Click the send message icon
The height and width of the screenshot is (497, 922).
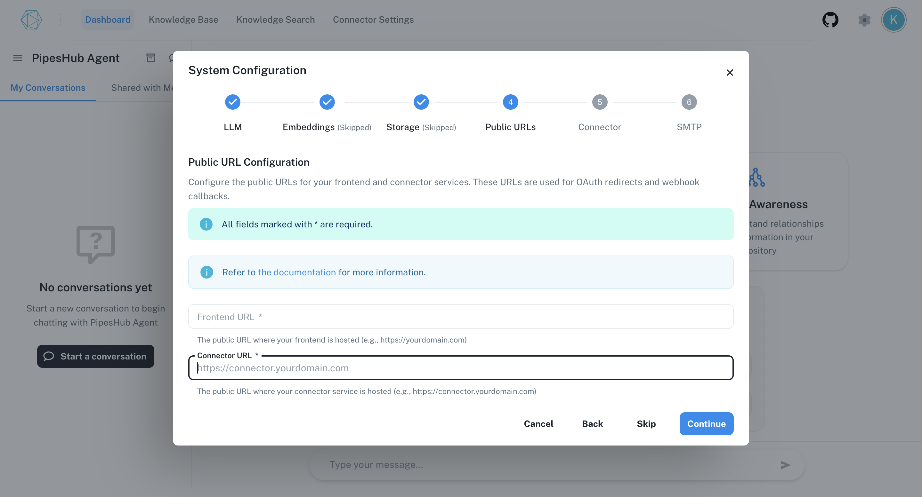785,465
